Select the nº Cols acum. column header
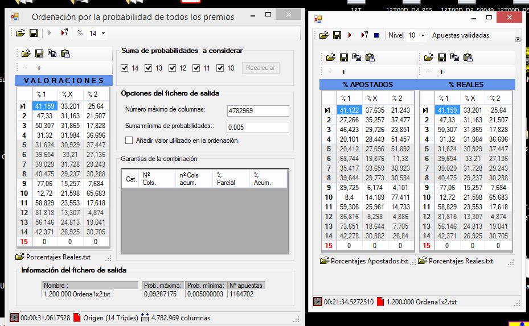 (195, 179)
